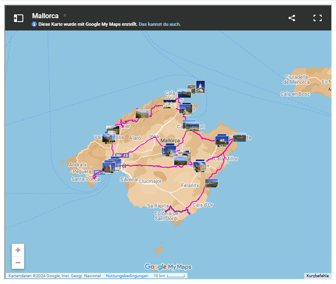Open the mountain landscape photo west of Pollença

(x=142, y=113)
